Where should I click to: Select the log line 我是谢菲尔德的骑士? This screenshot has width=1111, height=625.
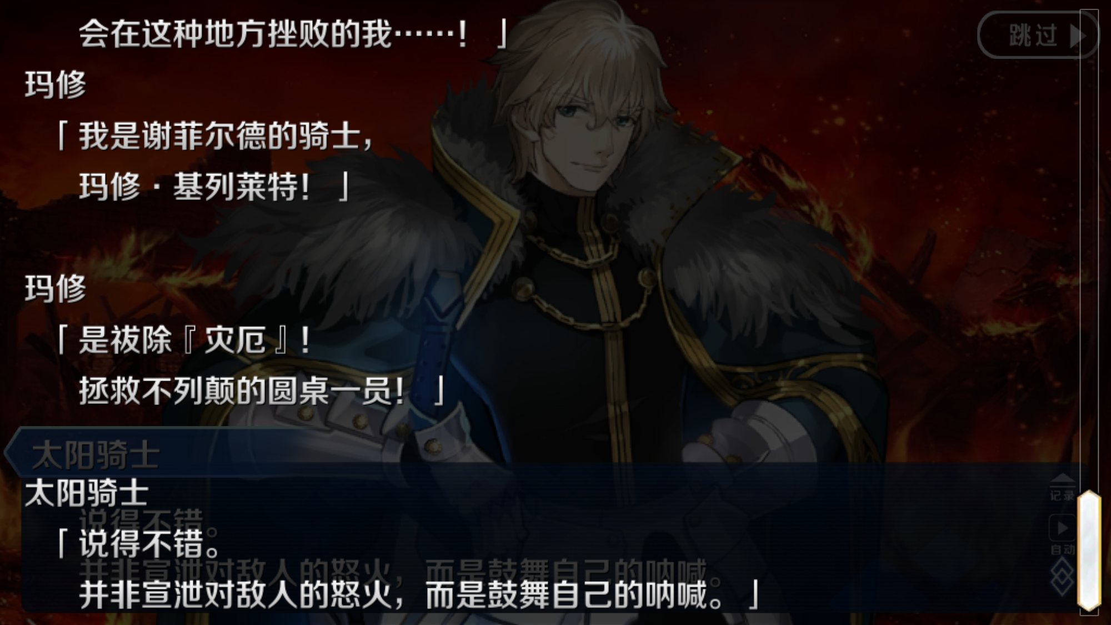point(217,136)
